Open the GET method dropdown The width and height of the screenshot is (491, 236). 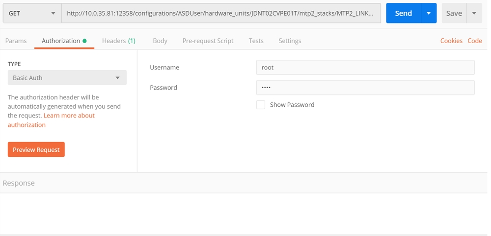(x=32, y=13)
